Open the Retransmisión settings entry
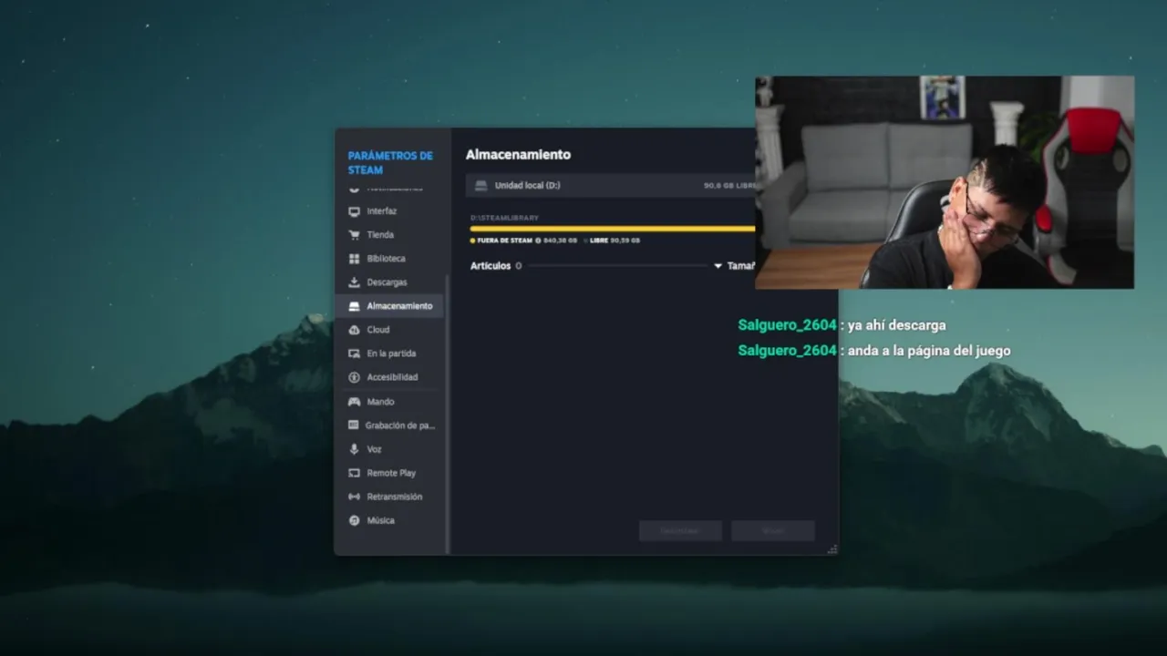The height and width of the screenshot is (656, 1167). point(390,497)
